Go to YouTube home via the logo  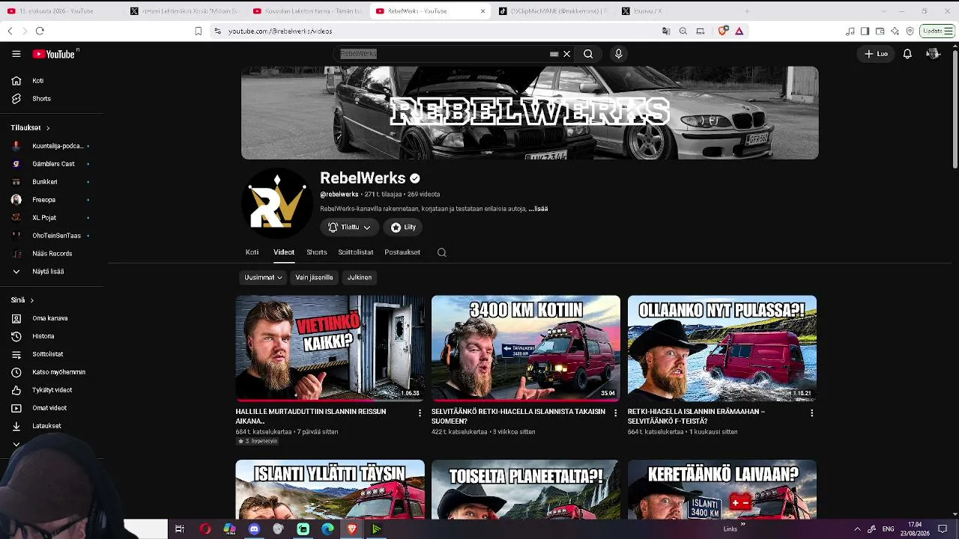click(x=54, y=54)
